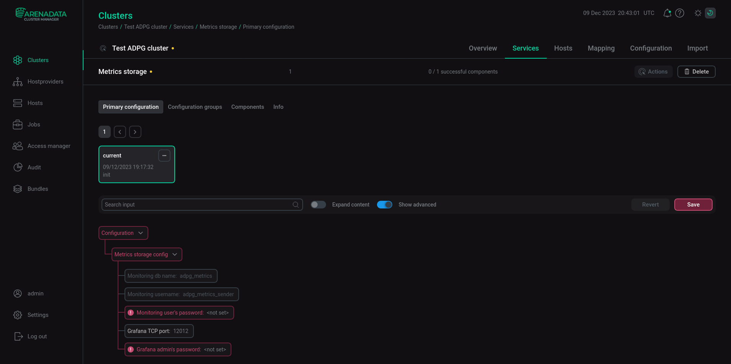Screen dimensions: 731x364
Task: Switch to the Overview tab
Action: click(x=483, y=48)
